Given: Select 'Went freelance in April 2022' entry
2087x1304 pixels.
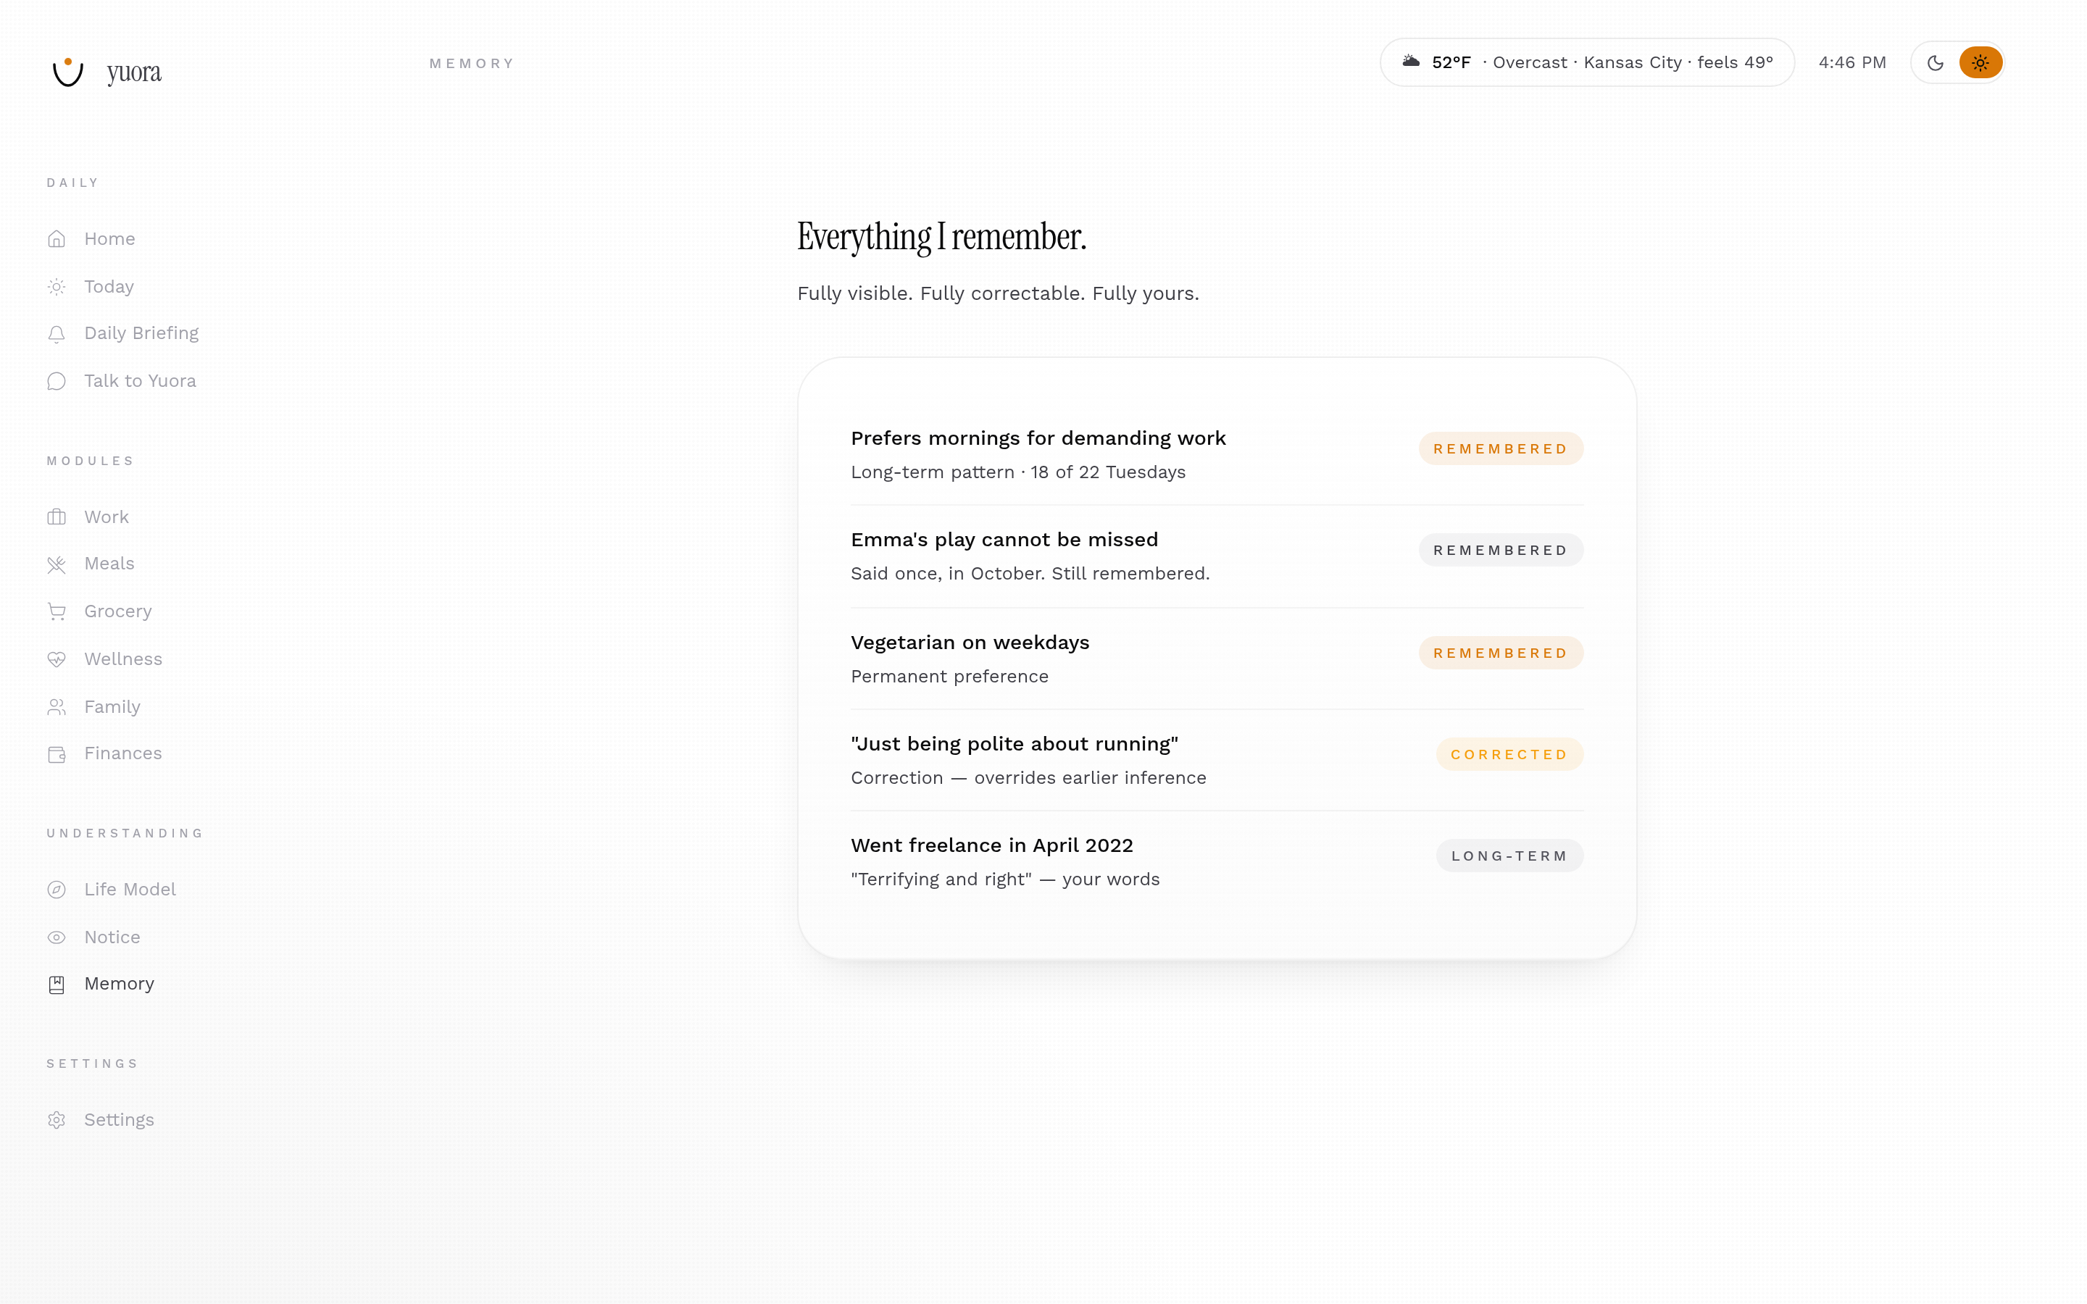Looking at the screenshot, I should [x=1217, y=861].
